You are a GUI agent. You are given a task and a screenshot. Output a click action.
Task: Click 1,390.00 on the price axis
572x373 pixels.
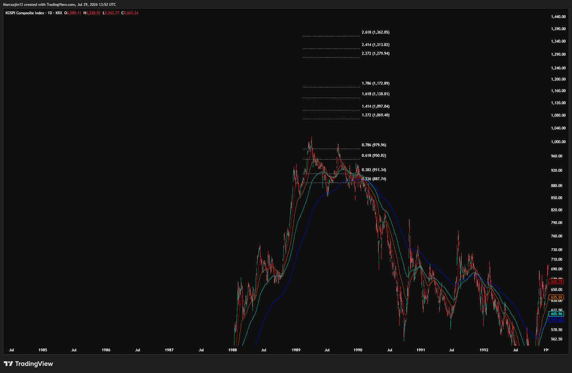click(x=558, y=29)
